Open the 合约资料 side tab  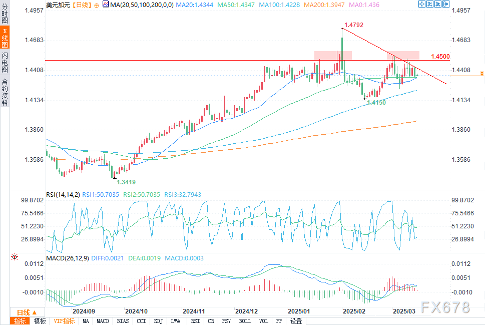[5, 92]
